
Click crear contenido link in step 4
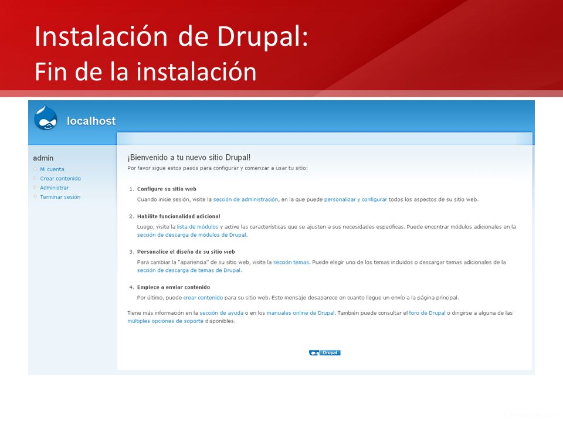(203, 298)
